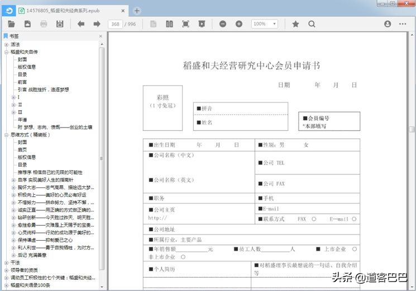Screen dimensions: 416x291
Task: Expand chapter Ⅱ tree node
Action: click(13, 105)
